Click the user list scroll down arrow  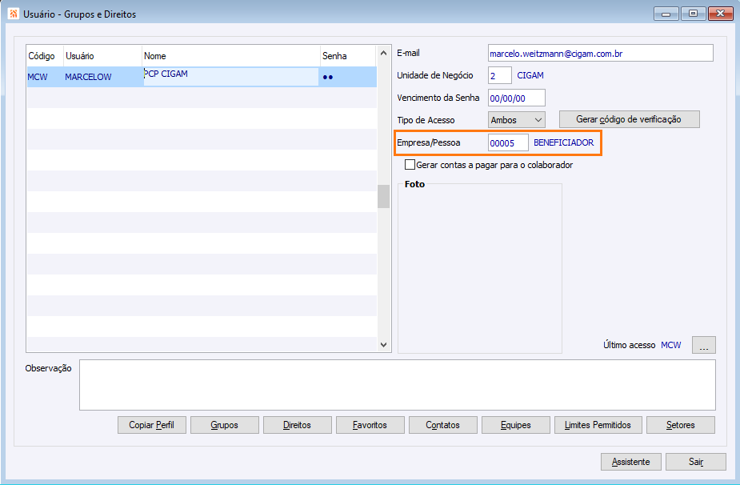(x=383, y=345)
